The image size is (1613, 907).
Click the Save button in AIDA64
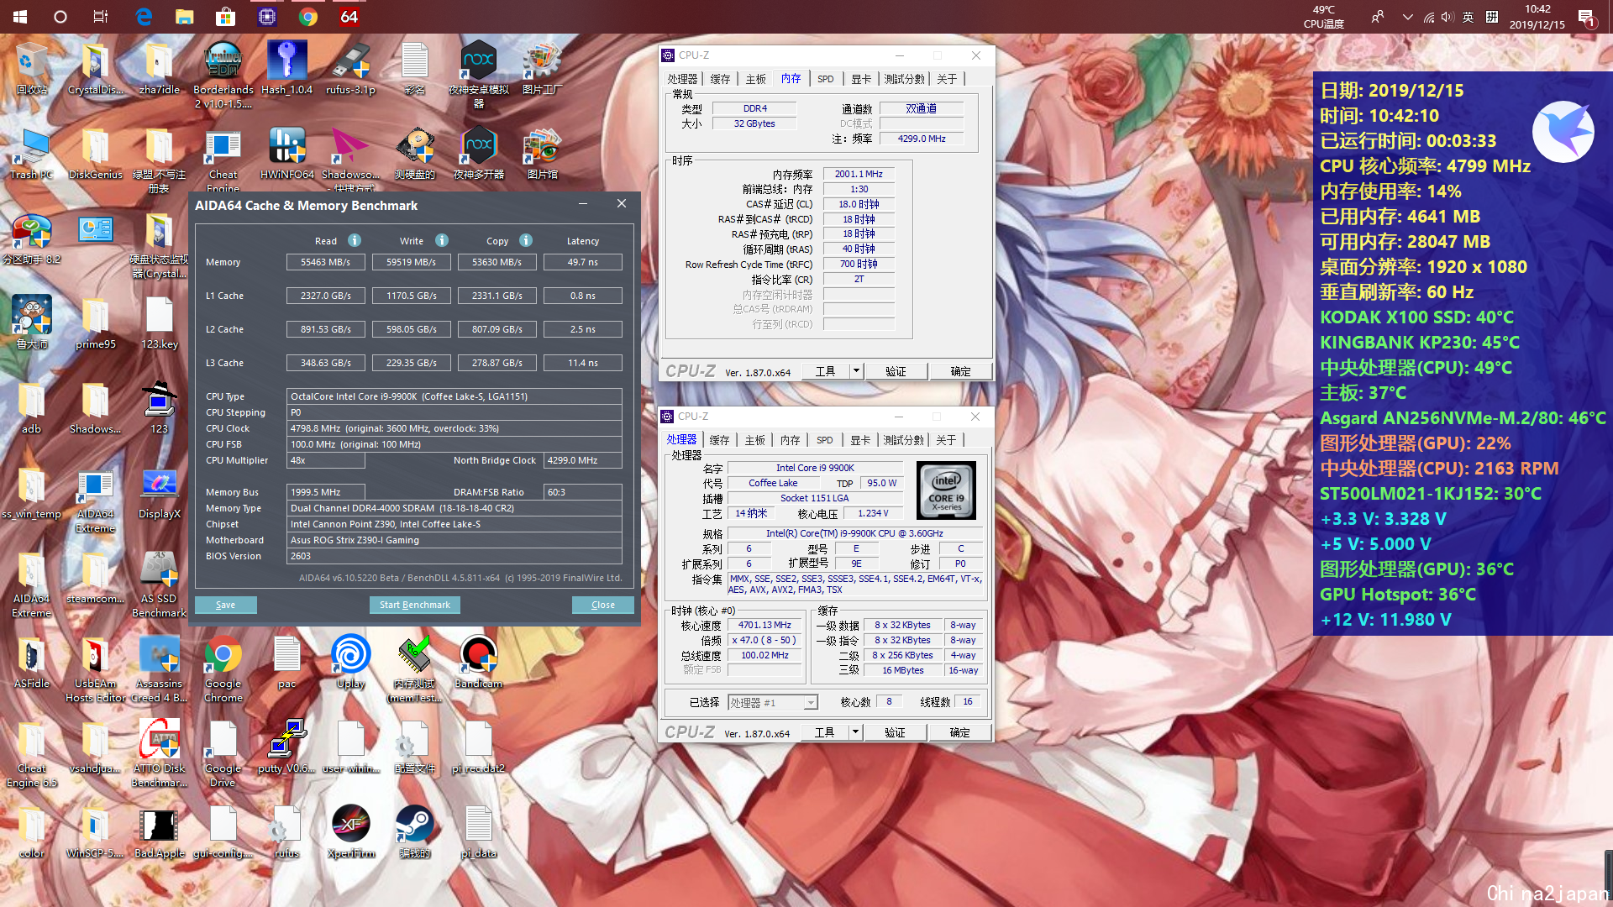pyautogui.click(x=225, y=605)
